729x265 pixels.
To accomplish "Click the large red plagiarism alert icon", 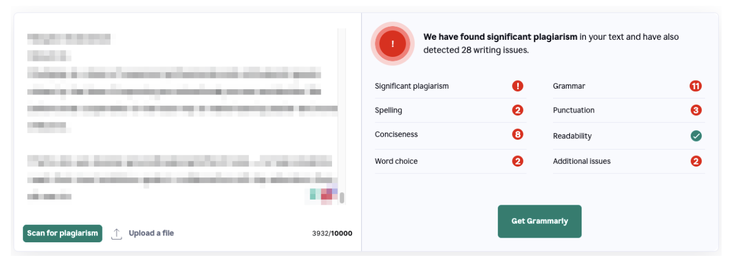I will pyautogui.click(x=392, y=44).
